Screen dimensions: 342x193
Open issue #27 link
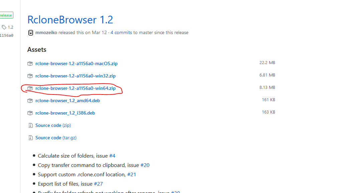tap(99, 184)
